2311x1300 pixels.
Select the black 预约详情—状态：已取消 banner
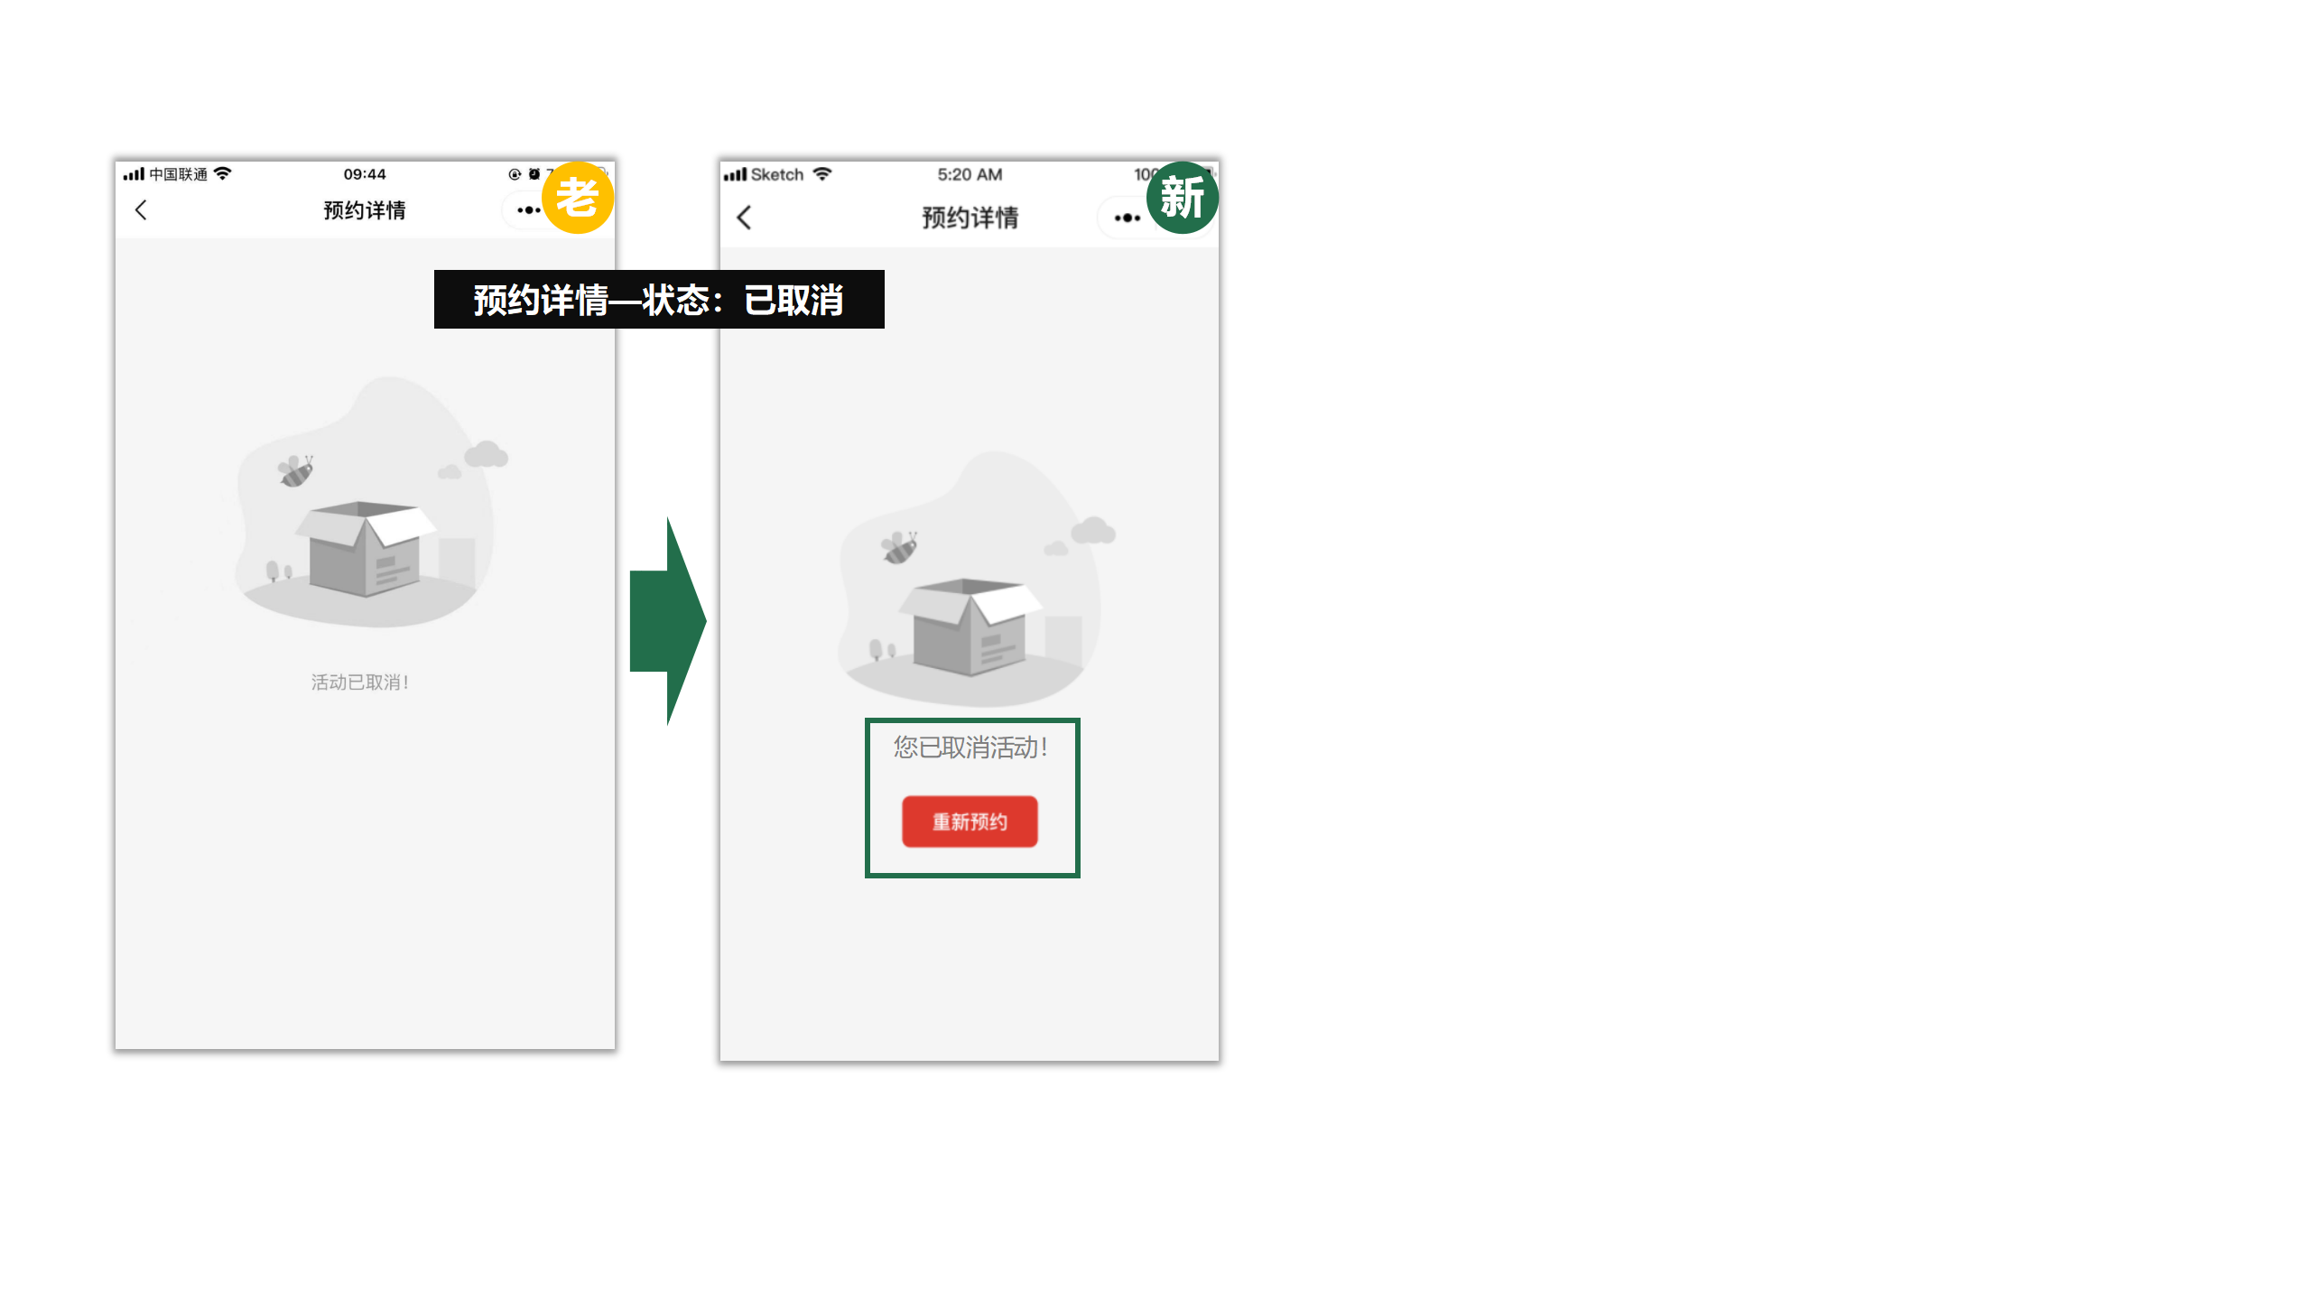[659, 300]
